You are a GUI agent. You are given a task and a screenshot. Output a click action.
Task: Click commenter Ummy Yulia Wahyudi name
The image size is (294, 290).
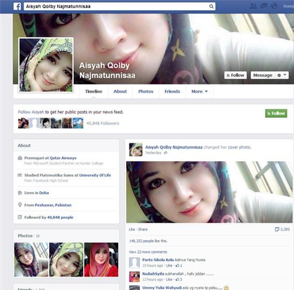tap(162, 287)
